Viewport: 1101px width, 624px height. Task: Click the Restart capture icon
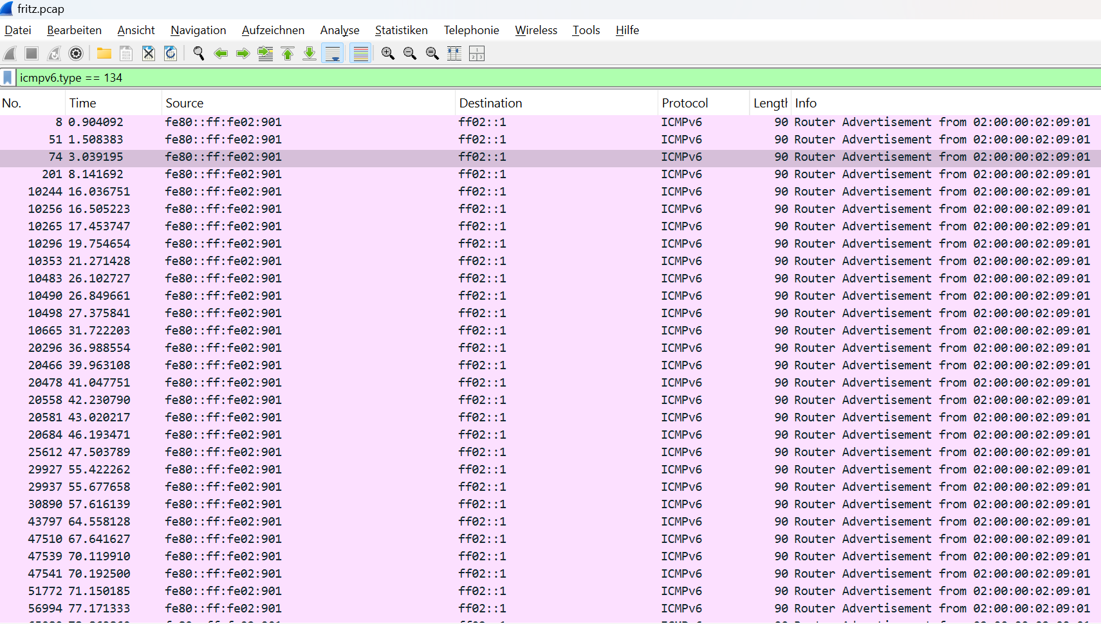tap(54, 53)
